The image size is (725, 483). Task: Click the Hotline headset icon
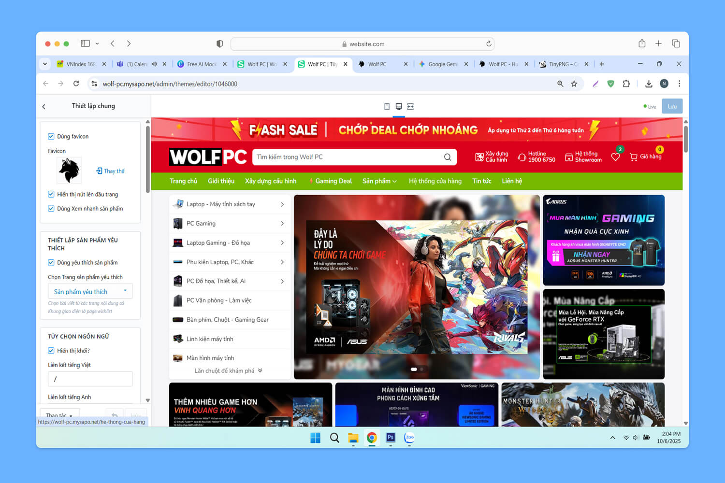pyautogui.click(x=522, y=157)
